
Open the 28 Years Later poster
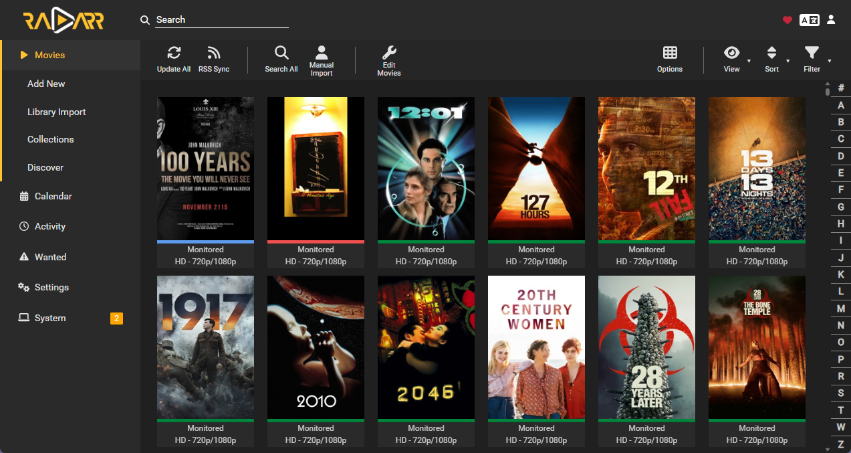click(646, 347)
